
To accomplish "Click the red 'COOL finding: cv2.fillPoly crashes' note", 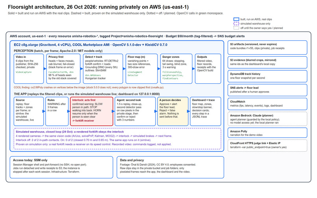I will click(89, 88).
